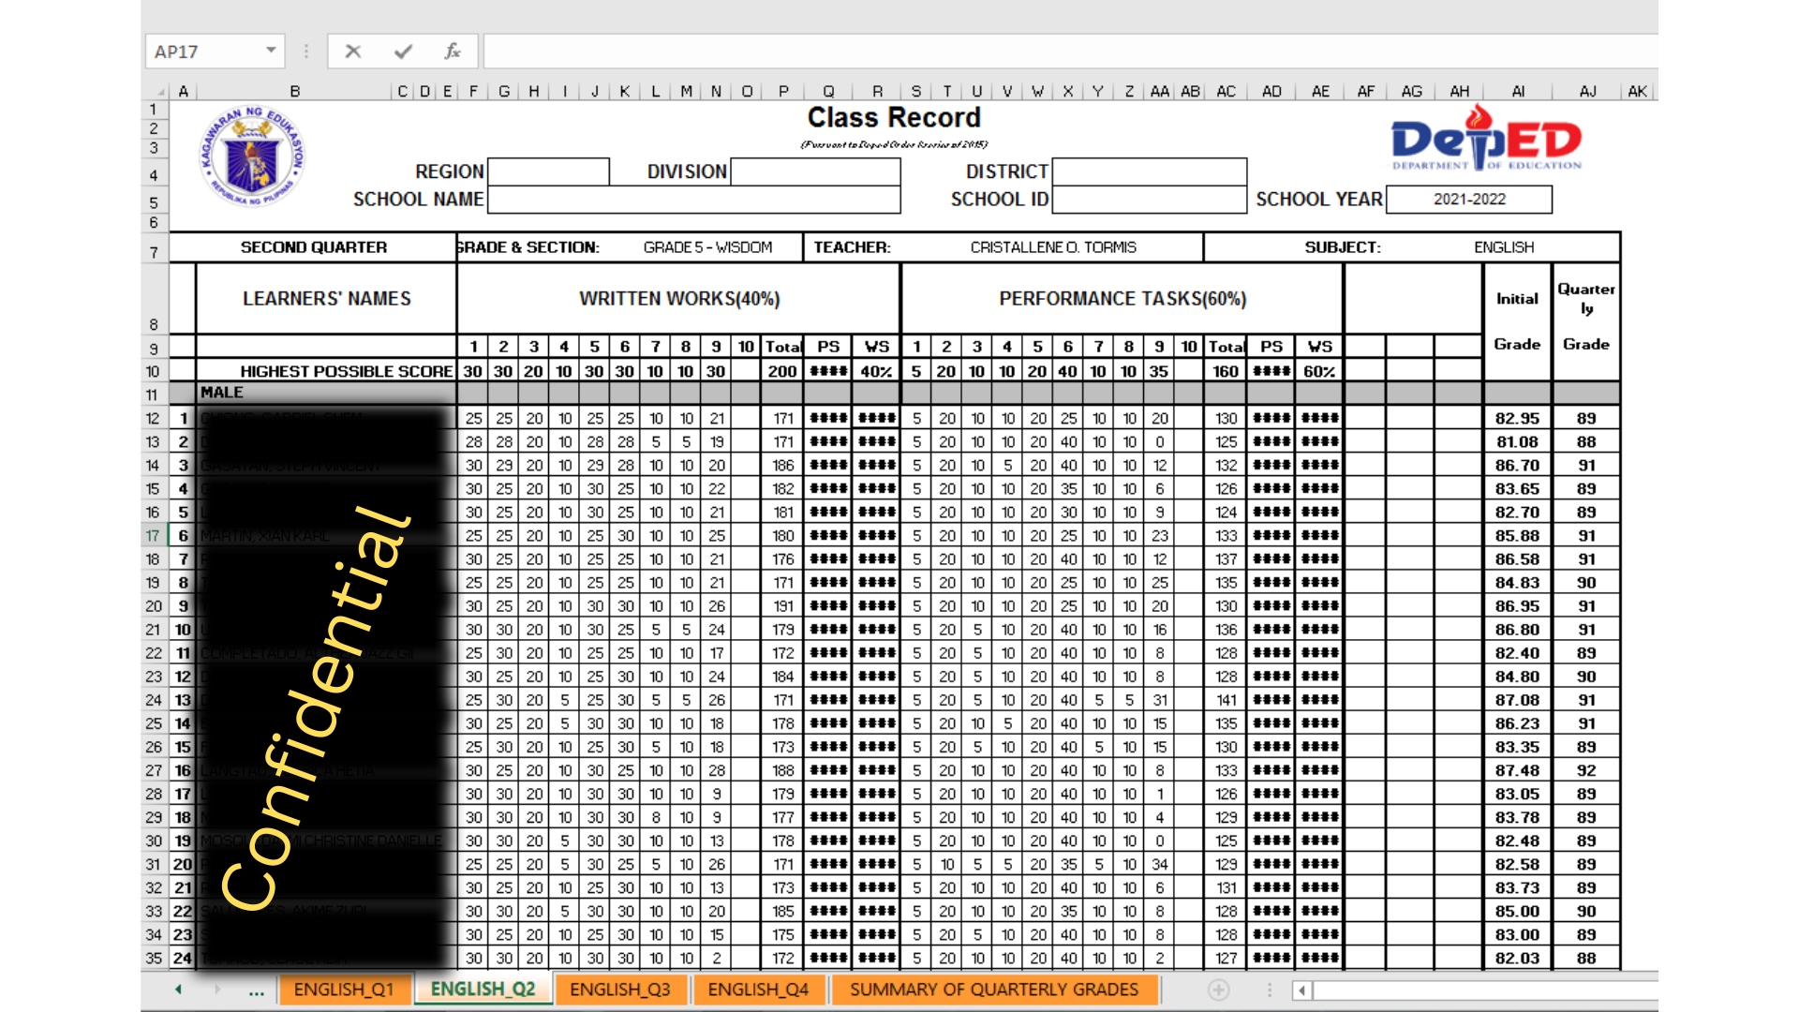Open ENGLISH_Q4 sheet tab
This screenshot has height=1012, width=1799.
[758, 990]
